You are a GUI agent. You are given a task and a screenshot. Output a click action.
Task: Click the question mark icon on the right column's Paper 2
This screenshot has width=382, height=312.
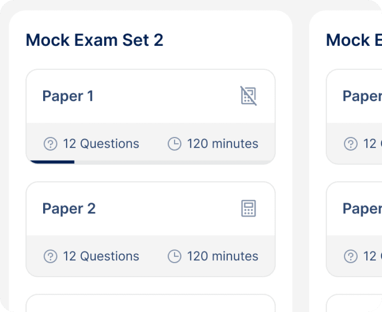click(x=350, y=256)
